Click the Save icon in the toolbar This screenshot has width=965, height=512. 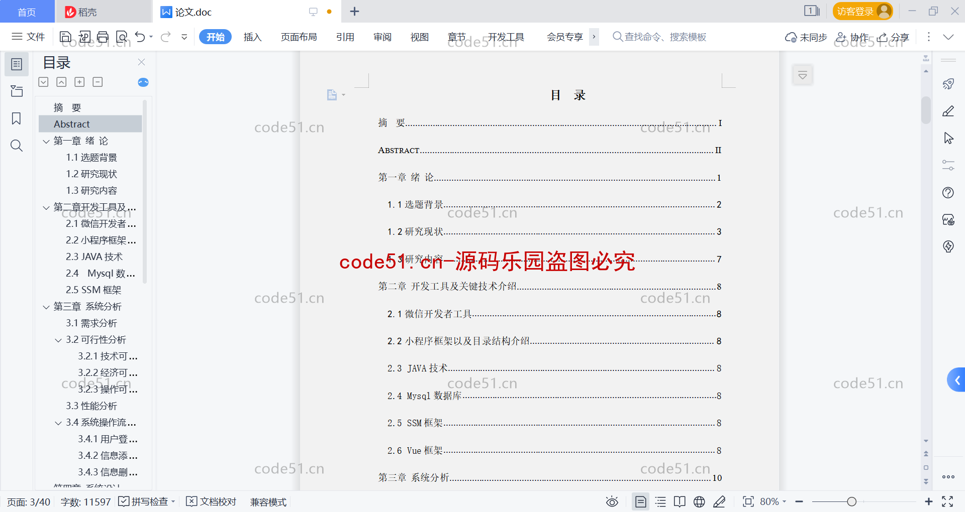65,37
